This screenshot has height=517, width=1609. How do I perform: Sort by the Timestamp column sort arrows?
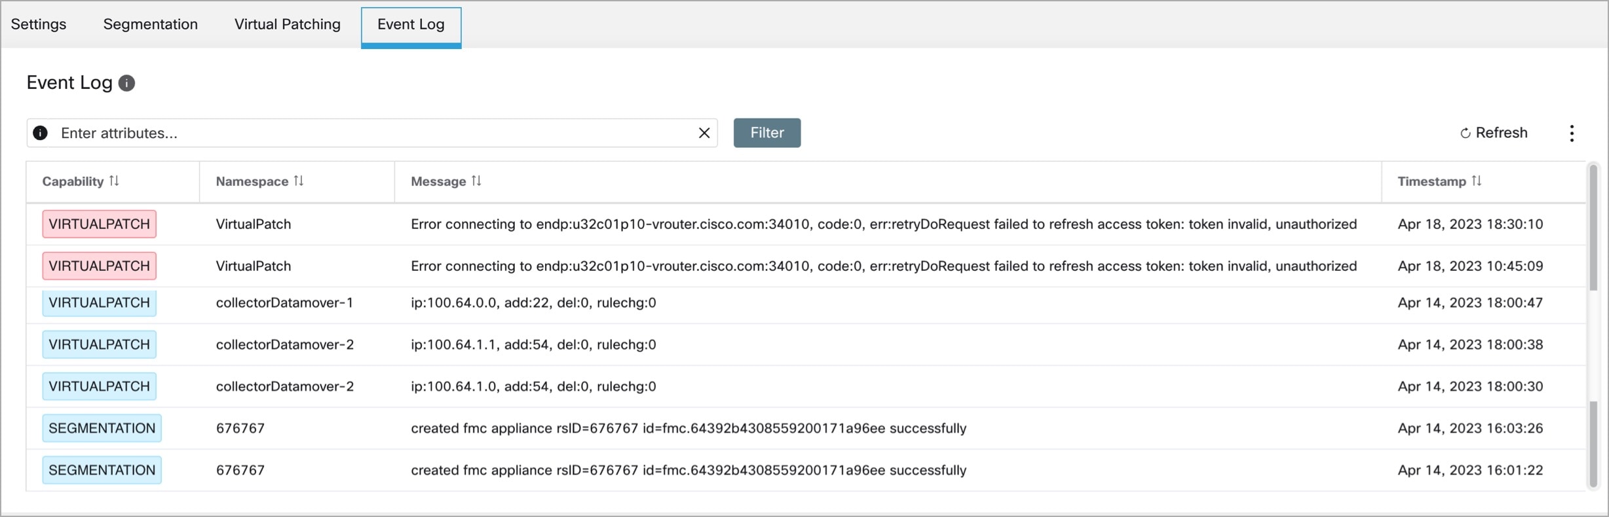(x=1476, y=181)
